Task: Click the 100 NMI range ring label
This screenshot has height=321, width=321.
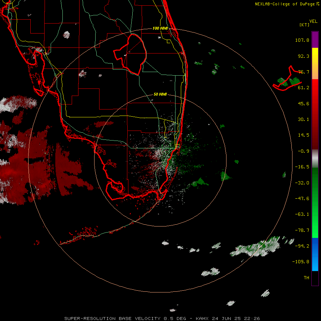Action: click(x=160, y=28)
